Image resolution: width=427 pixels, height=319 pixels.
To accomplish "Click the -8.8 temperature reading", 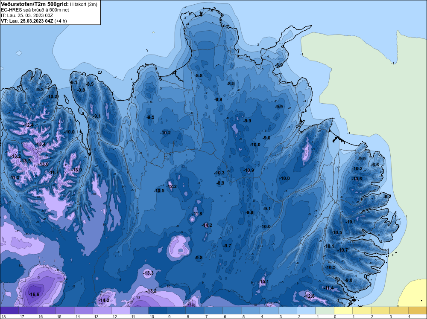I will (x=199, y=75).
